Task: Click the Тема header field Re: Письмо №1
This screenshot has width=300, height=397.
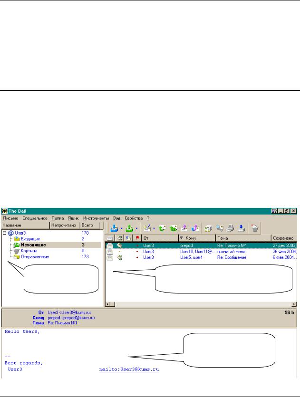Action: click(62, 323)
